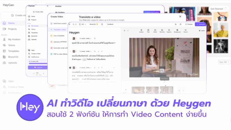Viewport: 231px width, 130px height.
Task: Open editor hamburger menu icon
Action: [73, 24]
